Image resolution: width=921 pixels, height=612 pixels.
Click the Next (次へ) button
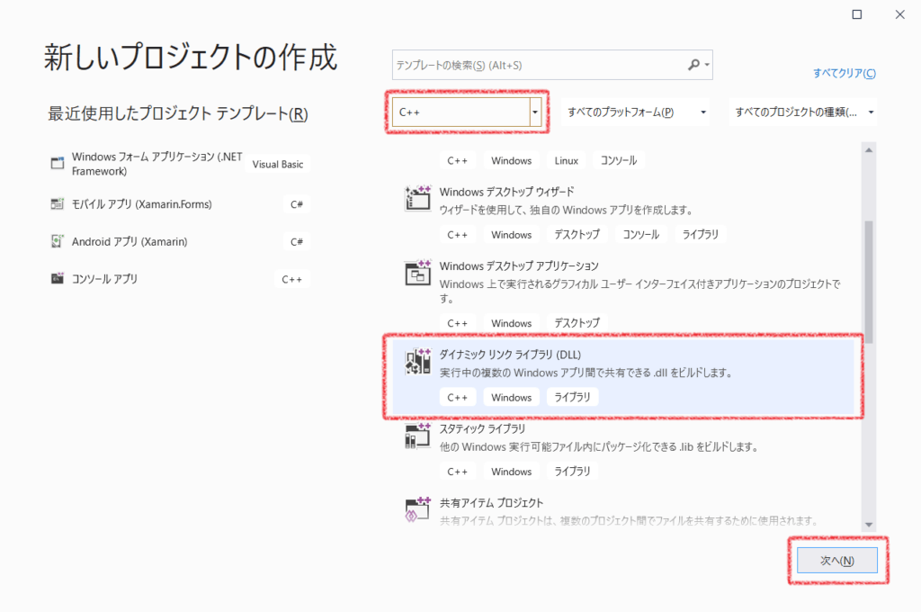point(837,561)
